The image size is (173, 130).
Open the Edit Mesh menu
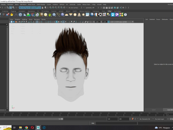23,4
